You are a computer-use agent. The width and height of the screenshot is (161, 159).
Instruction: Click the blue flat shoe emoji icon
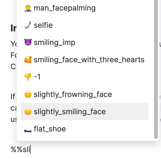click(28, 129)
